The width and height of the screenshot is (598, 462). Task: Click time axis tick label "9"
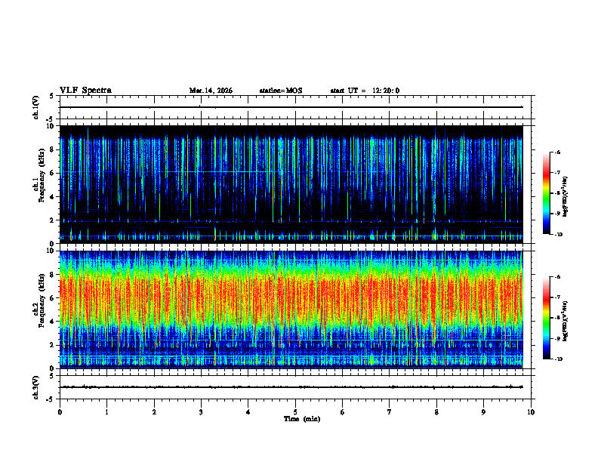(483, 412)
